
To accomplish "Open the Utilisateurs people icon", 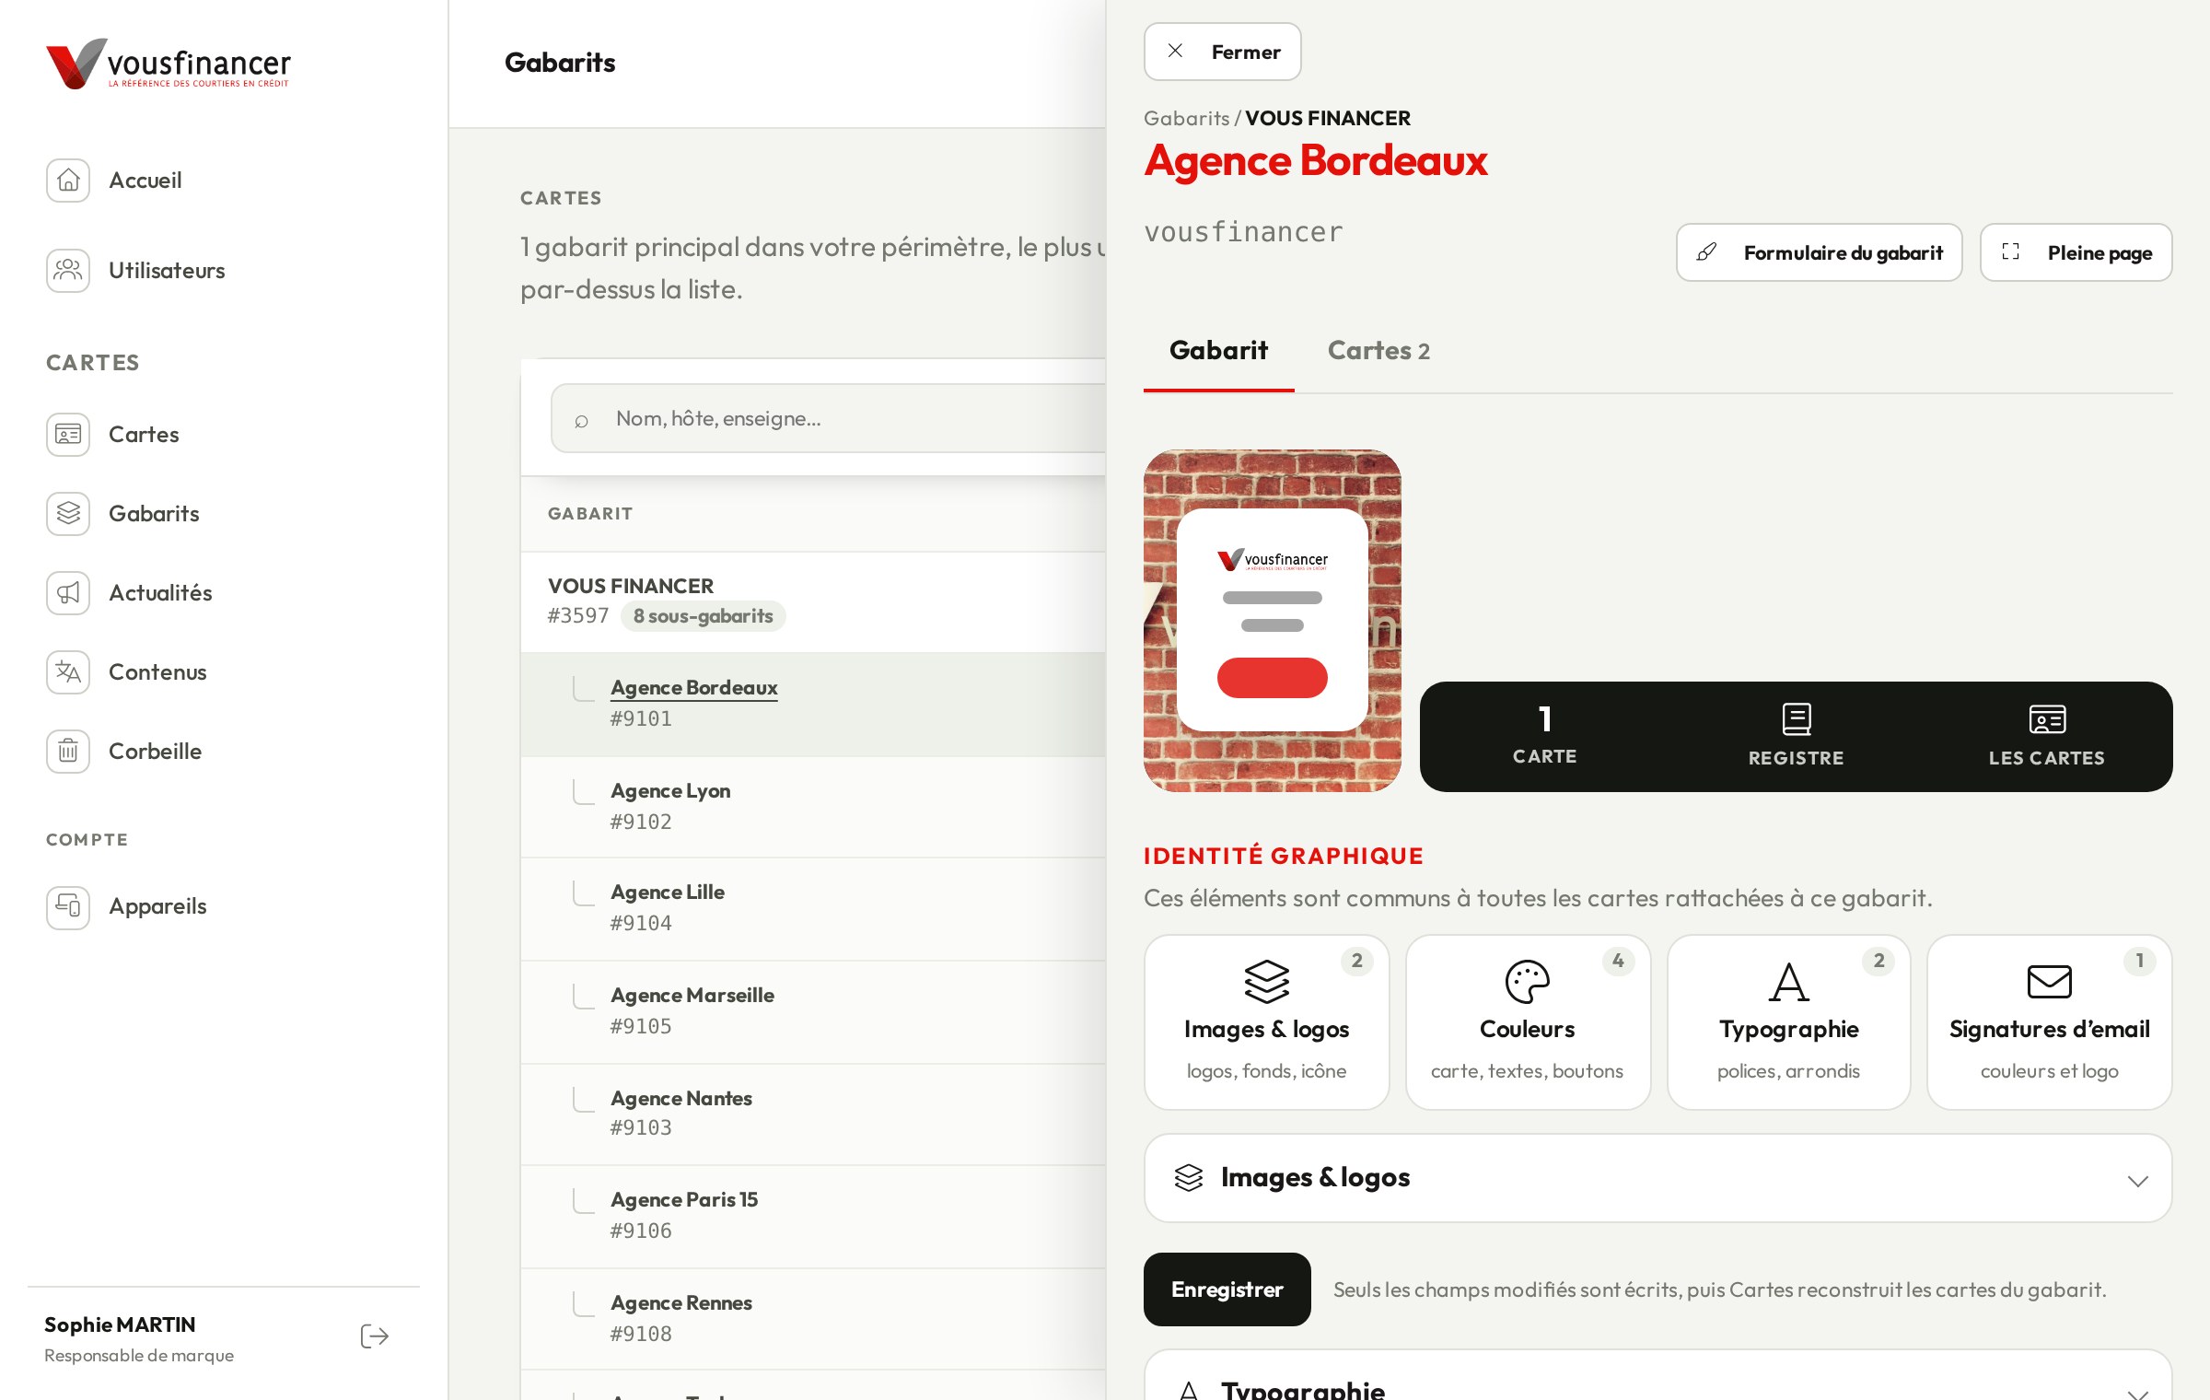I will [x=68, y=270].
